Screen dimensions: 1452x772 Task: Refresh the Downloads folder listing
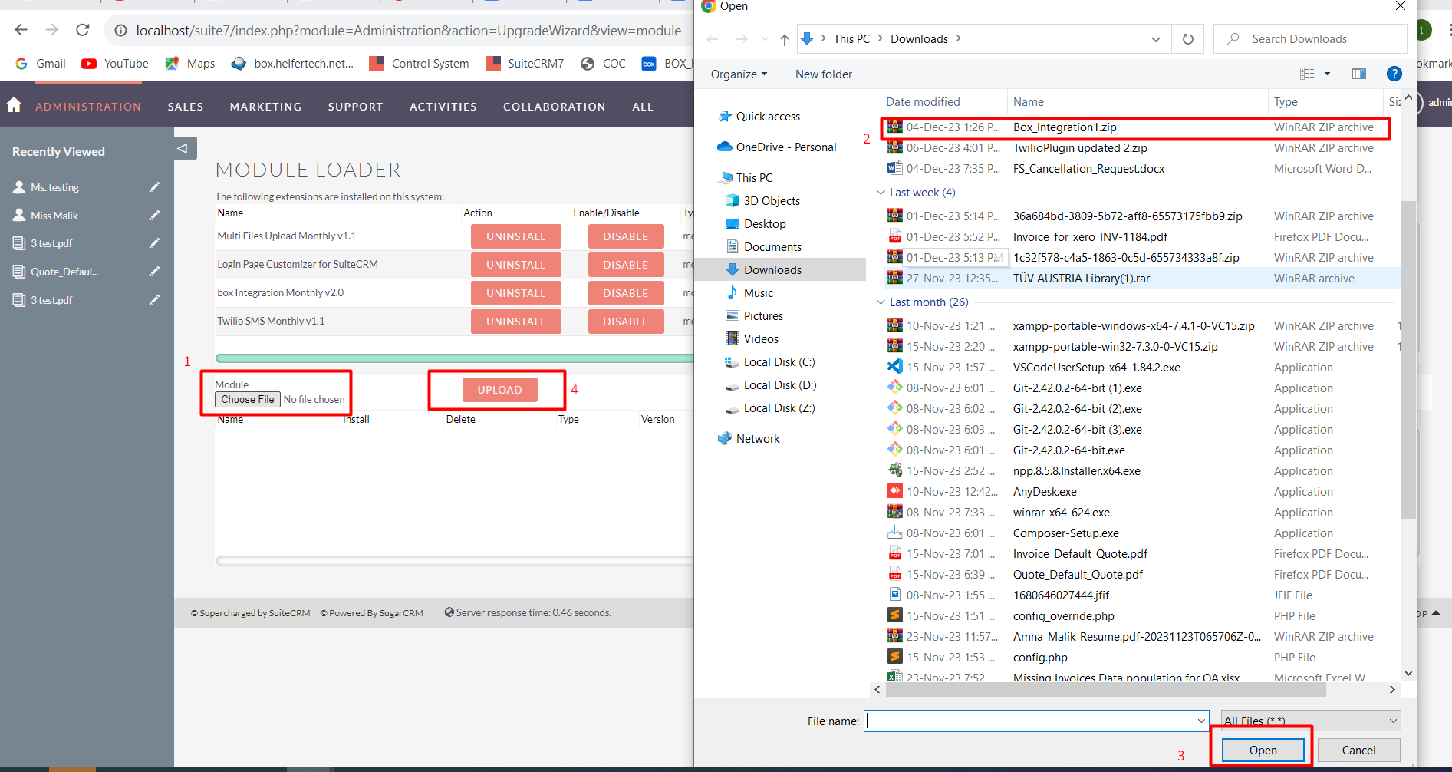pos(1187,39)
